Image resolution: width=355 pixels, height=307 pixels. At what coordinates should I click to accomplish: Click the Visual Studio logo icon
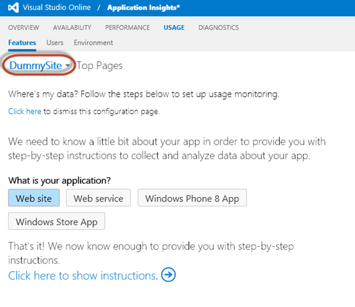click(x=13, y=8)
